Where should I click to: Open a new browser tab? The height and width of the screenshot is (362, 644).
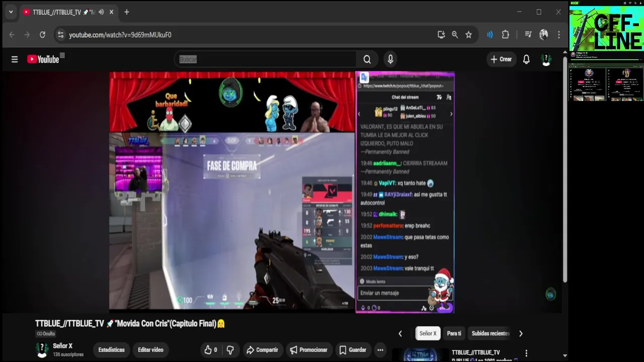click(x=127, y=12)
